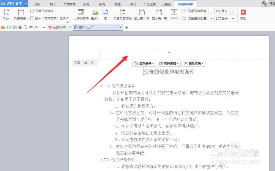Click the page number 1 in header

pos(169,52)
